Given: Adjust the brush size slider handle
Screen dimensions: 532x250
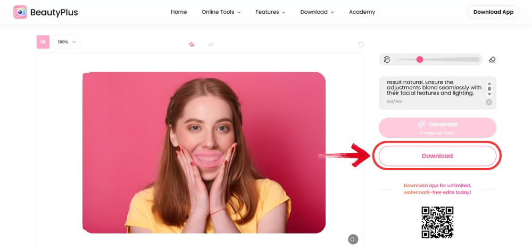Looking at the screenshot, I should [x=420, y=60].
